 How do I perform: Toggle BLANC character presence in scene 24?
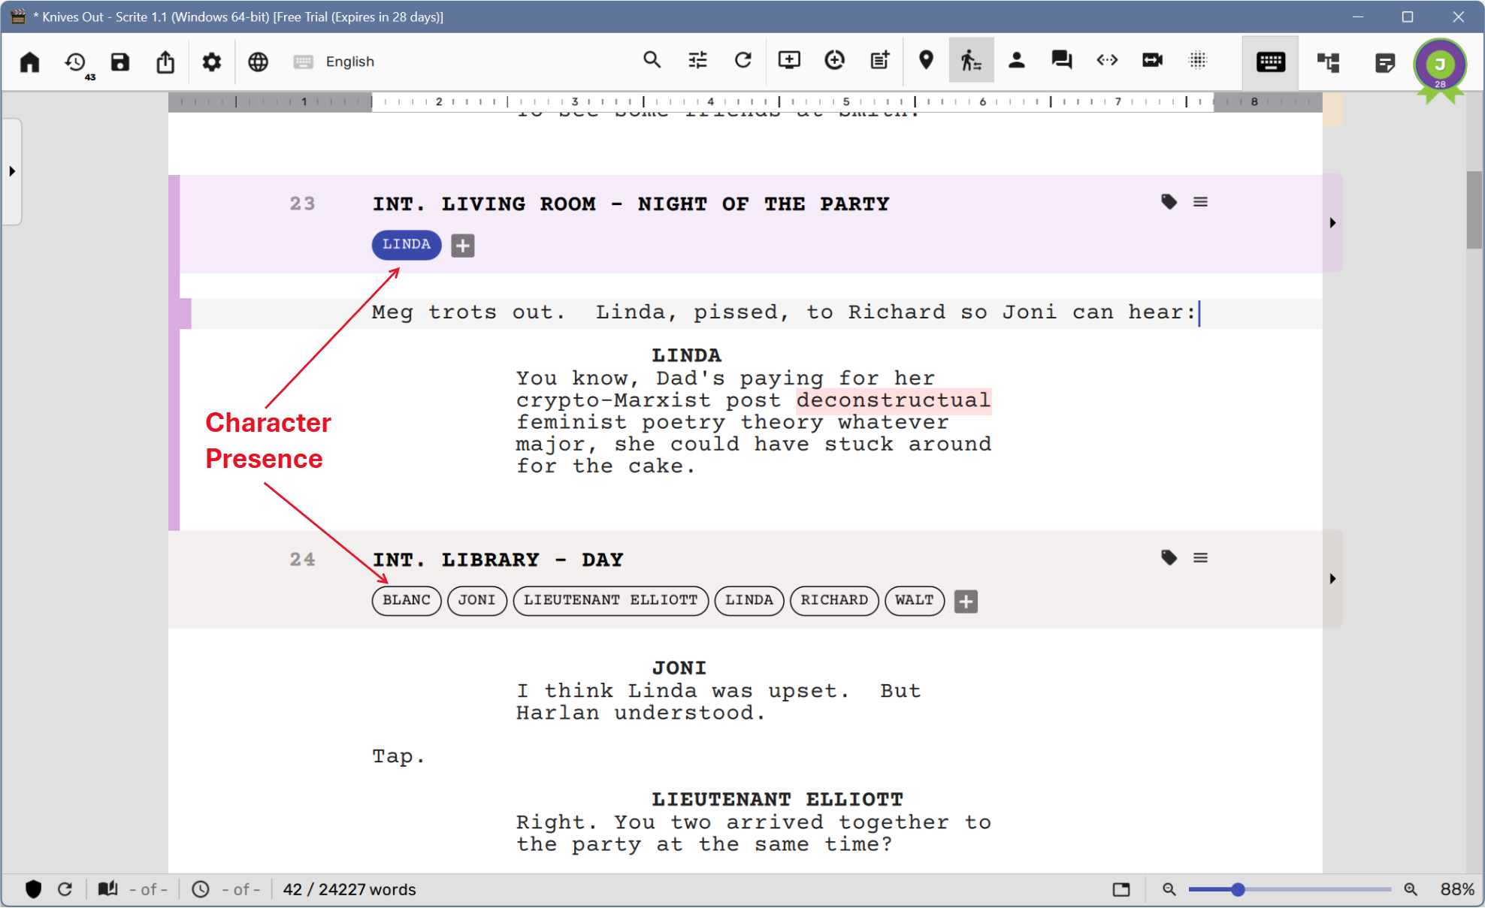pyautogui.click(x=407, y=601)
